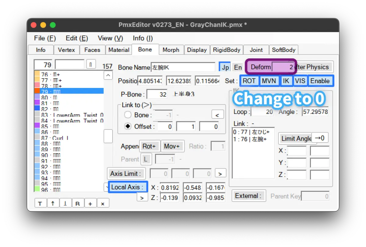Click the Deform level field showing 2

click(x=283, y=67)
